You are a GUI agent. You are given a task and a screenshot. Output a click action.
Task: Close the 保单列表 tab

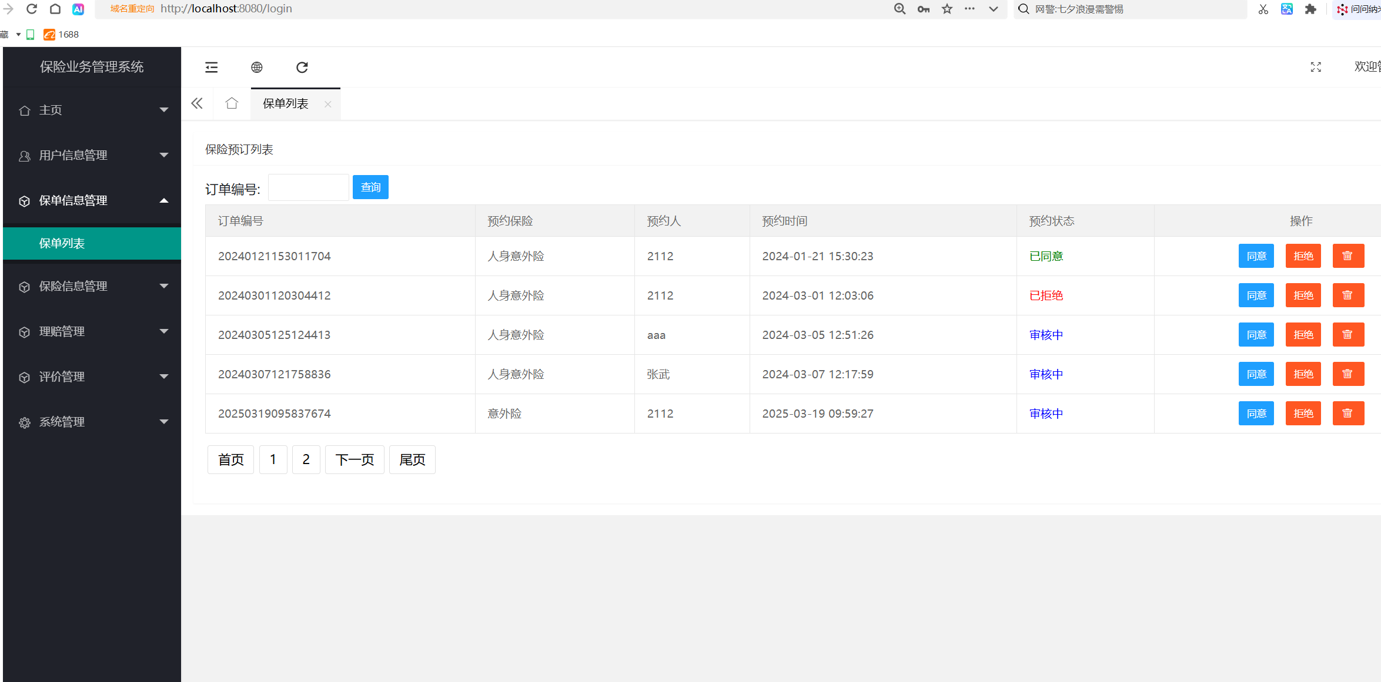pos(328,105)
